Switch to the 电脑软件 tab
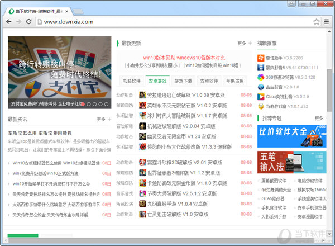335x246 pixels. (x=132, y=81)
